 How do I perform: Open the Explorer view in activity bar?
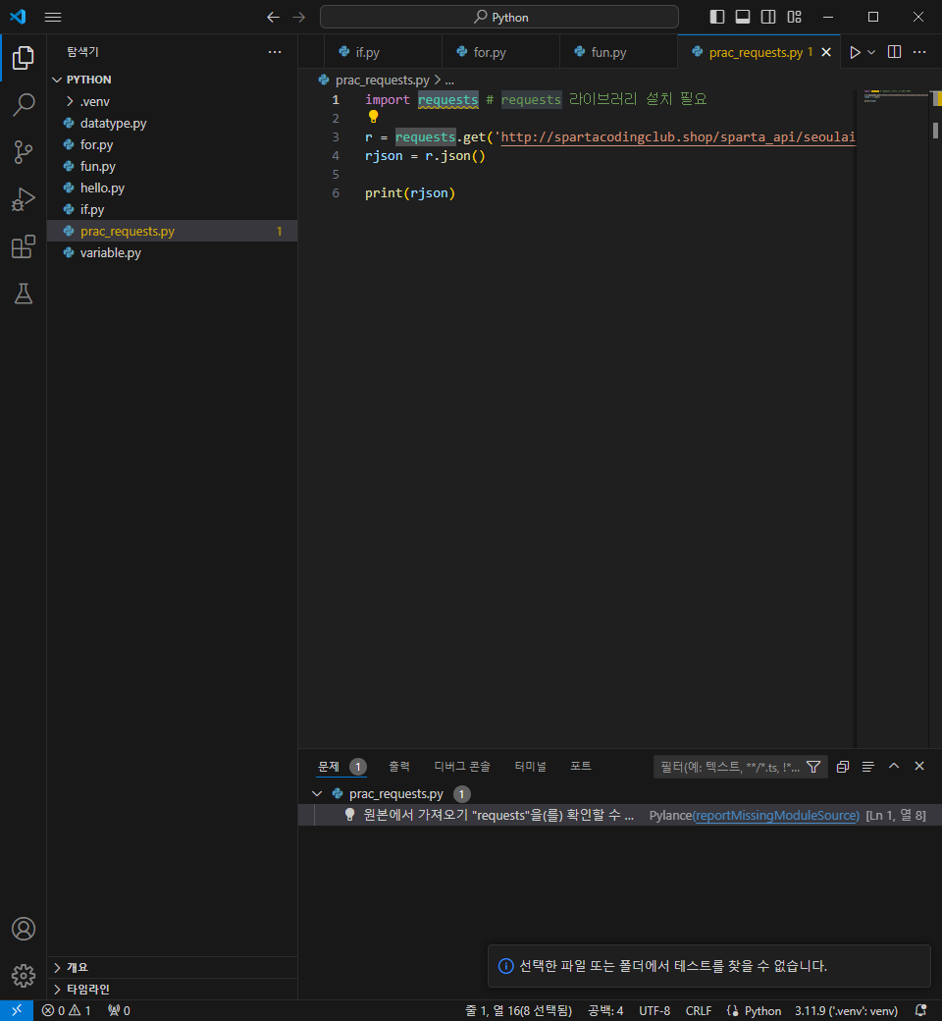click(x=24, y=57)
